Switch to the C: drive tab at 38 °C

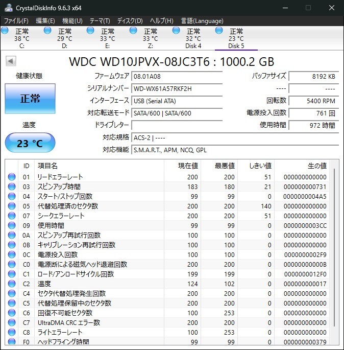point(22,38)
